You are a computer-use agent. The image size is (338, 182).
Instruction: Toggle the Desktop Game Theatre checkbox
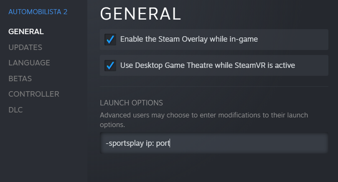pyautogui.click(x=110, y=65)
